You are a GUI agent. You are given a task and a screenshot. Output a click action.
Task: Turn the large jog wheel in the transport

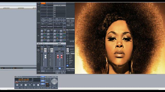tap(54, 82)
